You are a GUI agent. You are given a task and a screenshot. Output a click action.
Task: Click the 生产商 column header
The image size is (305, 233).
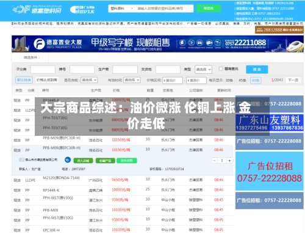(96, 91)
